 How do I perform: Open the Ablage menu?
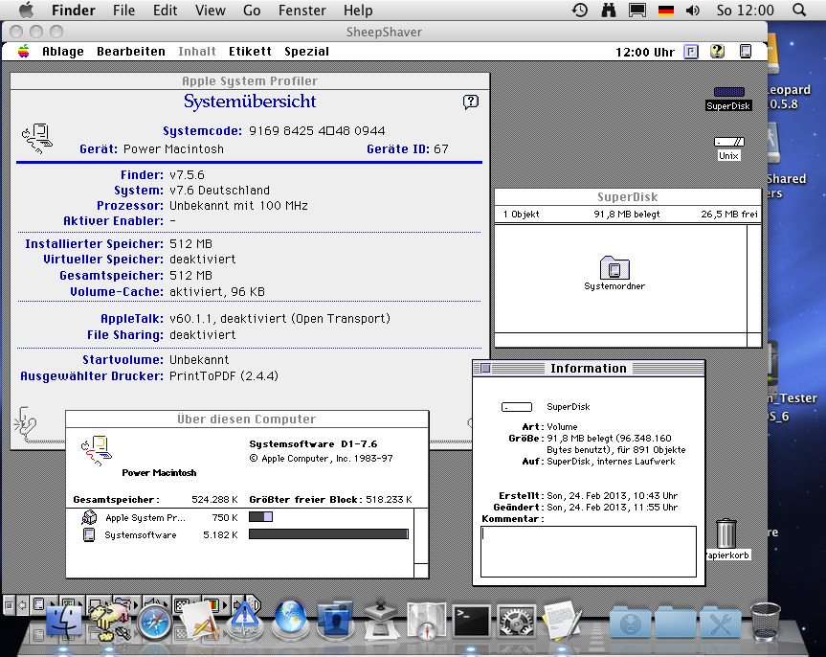62,51
